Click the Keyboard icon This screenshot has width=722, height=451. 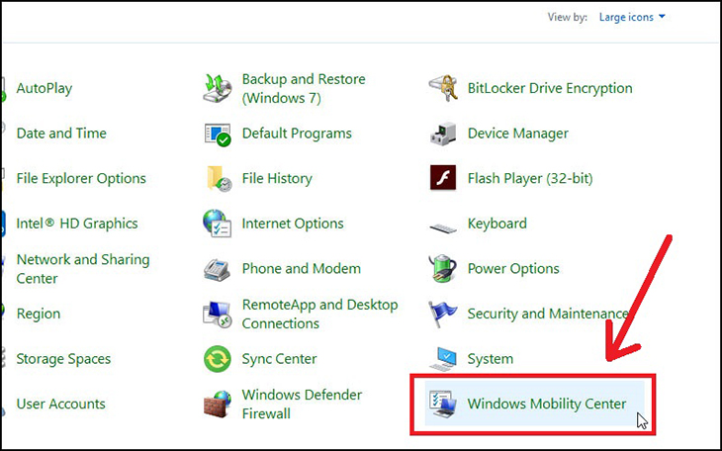coord(443,227)
